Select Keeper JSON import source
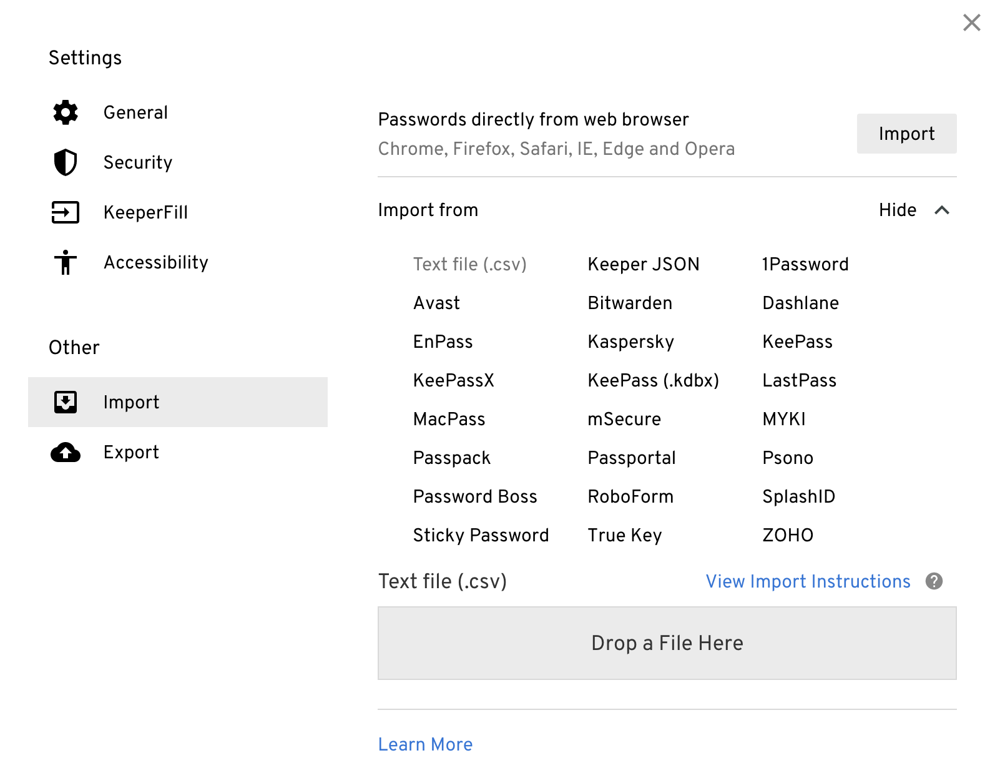Image resolution: width=995 pixels, height=783 pixels. (x=644, y=264)
